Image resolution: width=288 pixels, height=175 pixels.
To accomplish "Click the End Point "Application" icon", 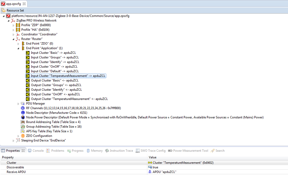I will [x=23, y=48].
